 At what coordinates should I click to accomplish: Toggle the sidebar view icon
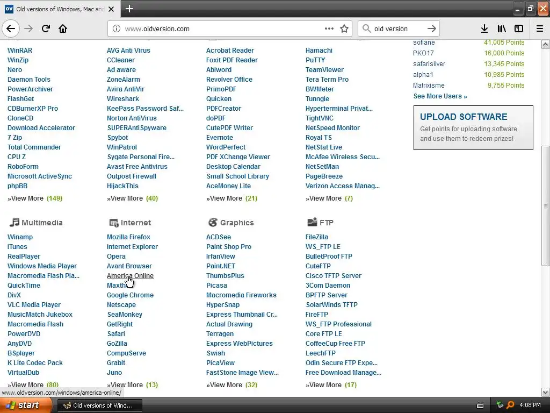tap(519, 29)
